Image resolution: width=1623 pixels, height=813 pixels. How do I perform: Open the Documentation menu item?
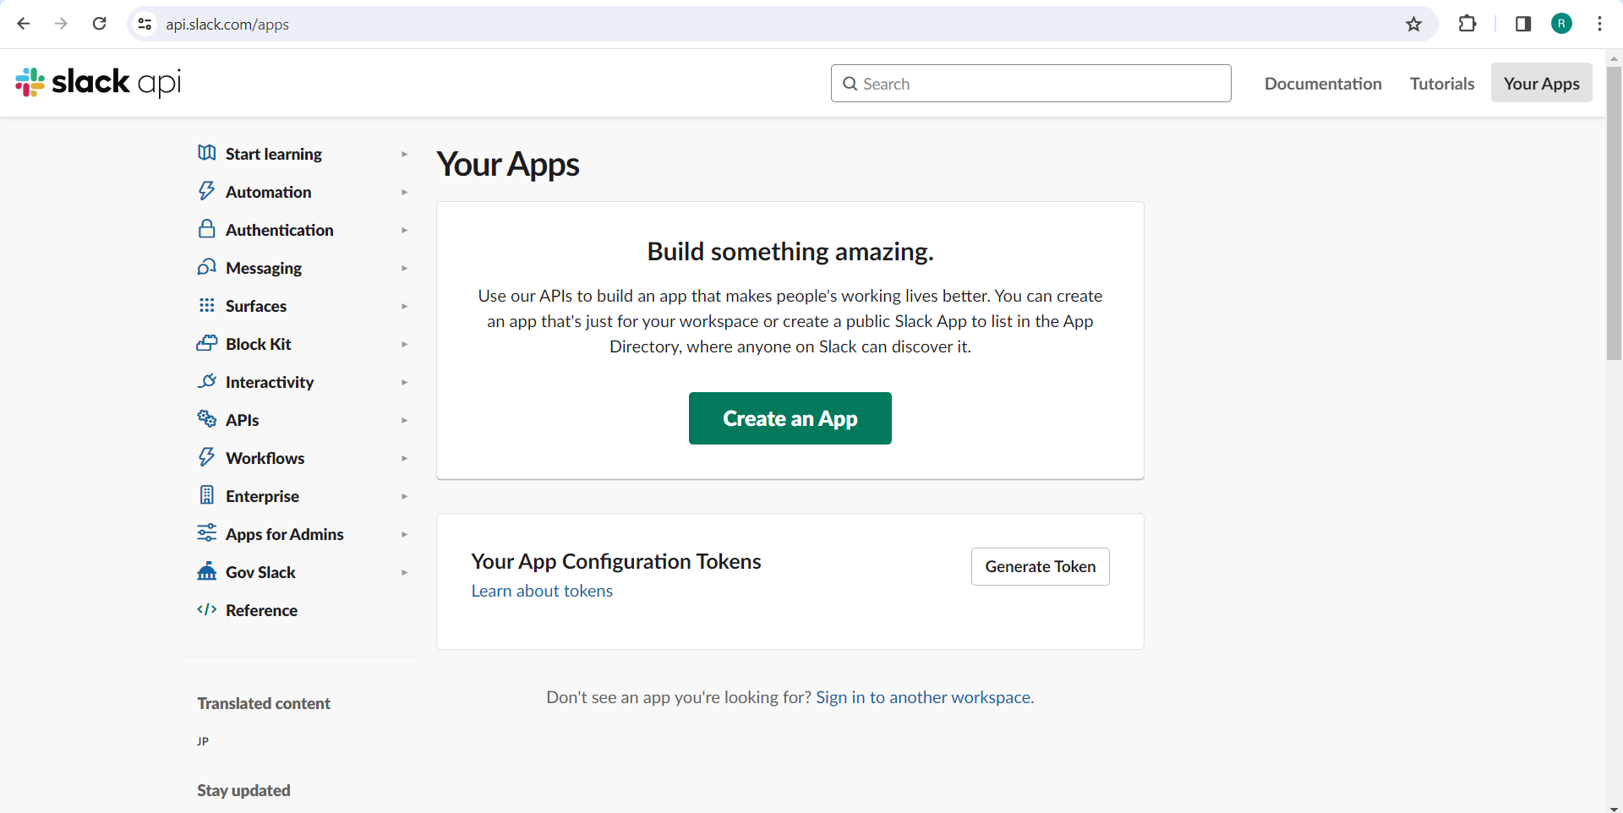1323,83
